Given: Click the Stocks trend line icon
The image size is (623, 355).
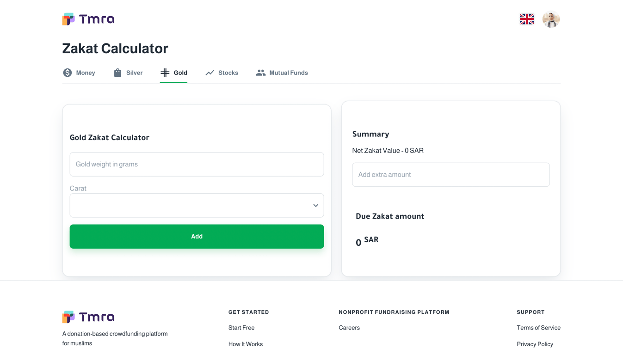Looking at the screenshot, I should pyautogui.click(x=210, y=73).
